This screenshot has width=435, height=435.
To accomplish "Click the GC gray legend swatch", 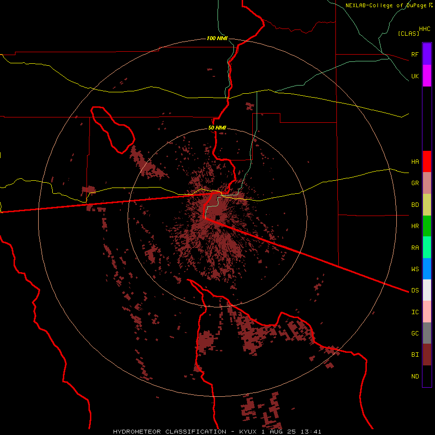I will click(x=427, y=333).
